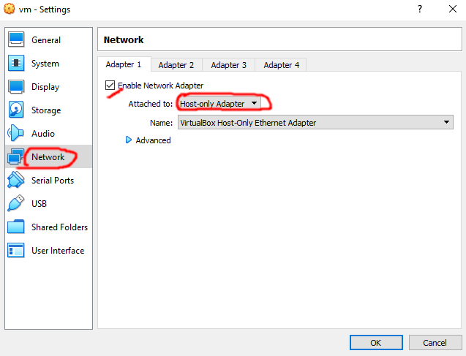Click the 'Name:' label

point(162,123)
